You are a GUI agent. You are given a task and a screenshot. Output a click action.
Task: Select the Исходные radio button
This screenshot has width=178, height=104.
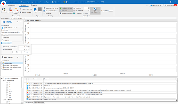click(3, 38)
